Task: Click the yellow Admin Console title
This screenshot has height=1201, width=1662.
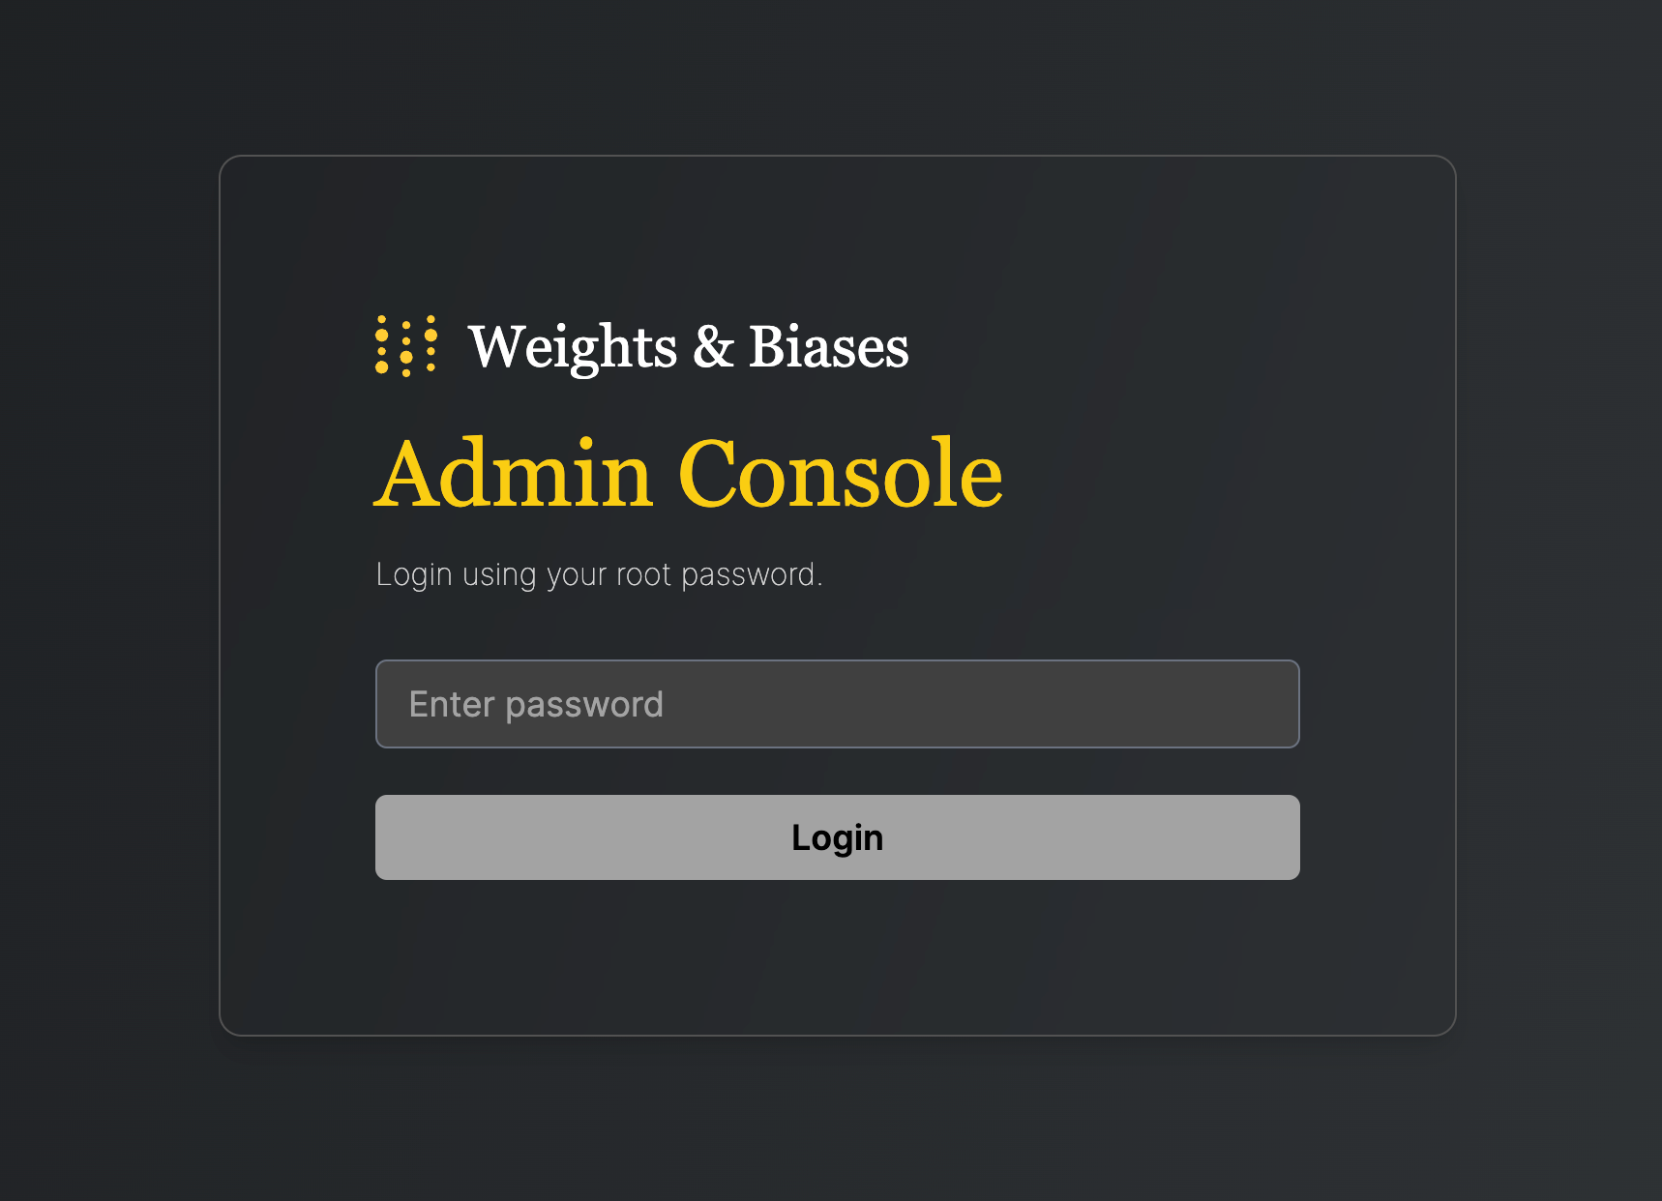Action: click(689, 471)
